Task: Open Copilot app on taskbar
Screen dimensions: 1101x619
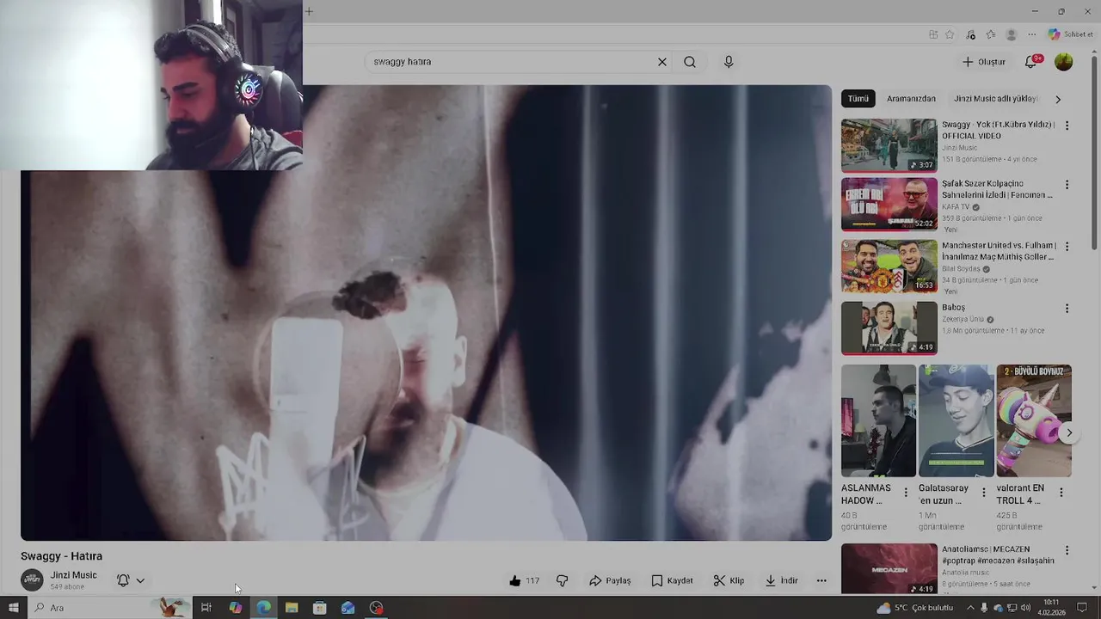Action: (235, 608)
